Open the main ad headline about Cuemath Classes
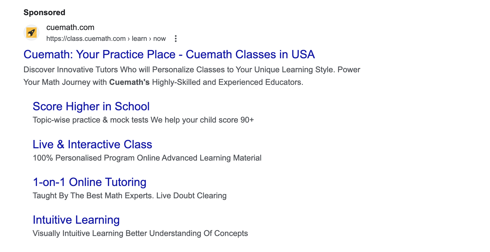The image size is (490, 252). pos(169,54)
